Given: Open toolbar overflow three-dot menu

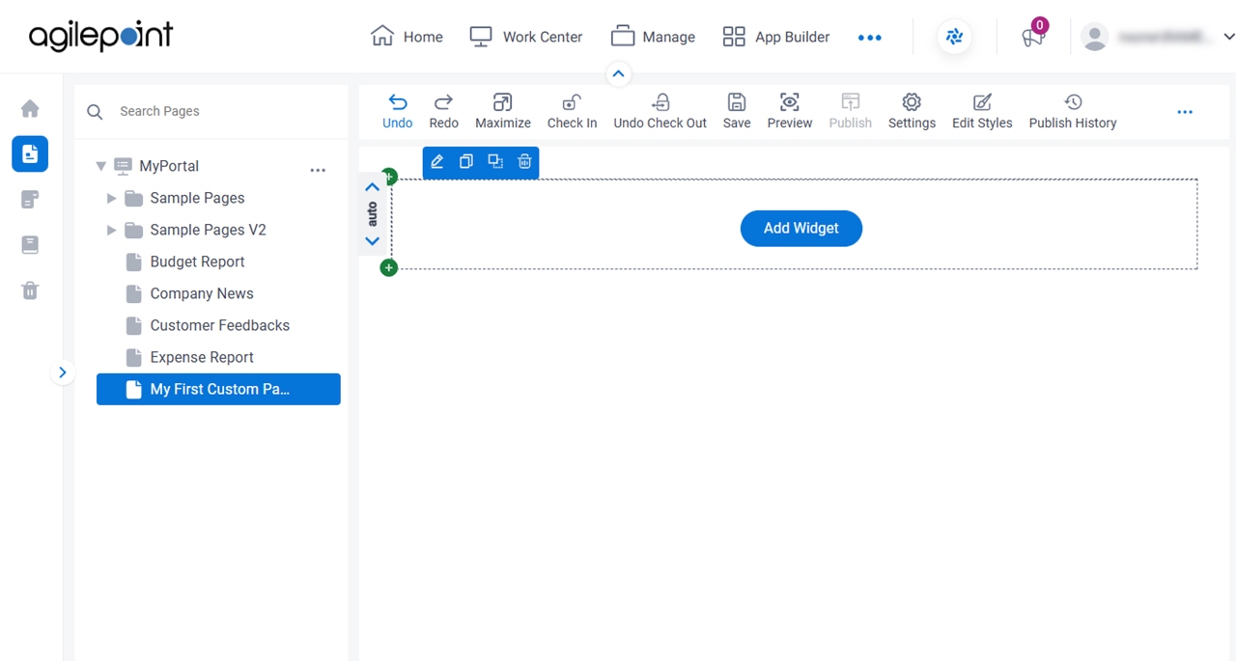Looking at the screenshot, I should click(1185, 112).
